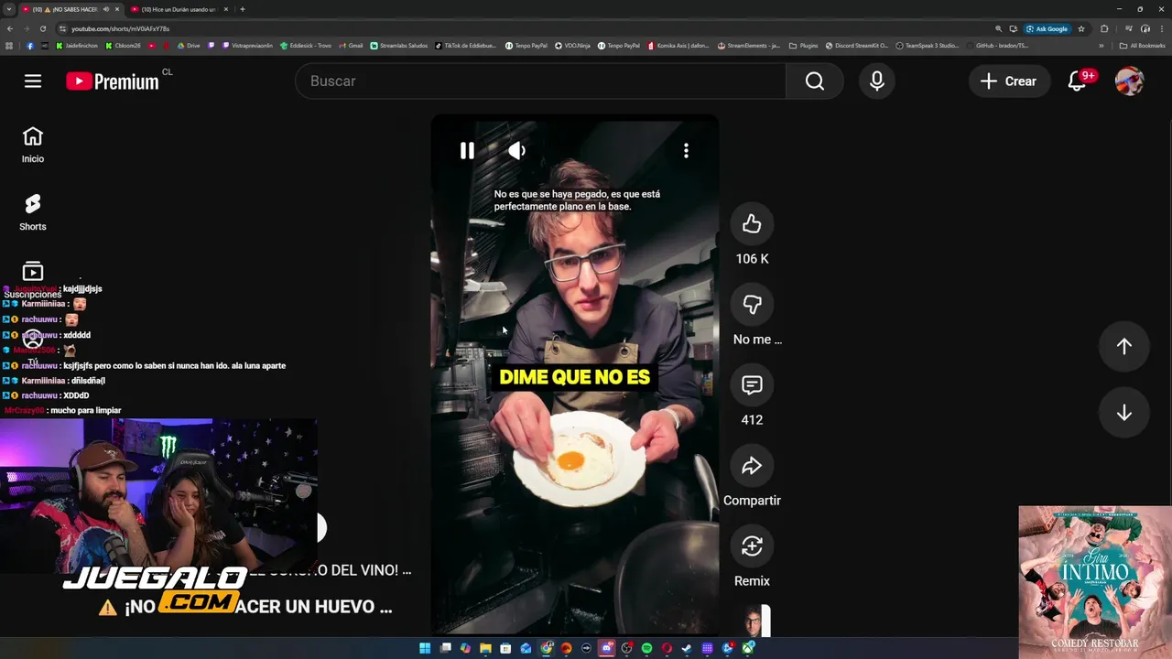Open Discord from the taskbar
Image resolution: width=1172 pixels, height=659 pixels.
point(606,648)
